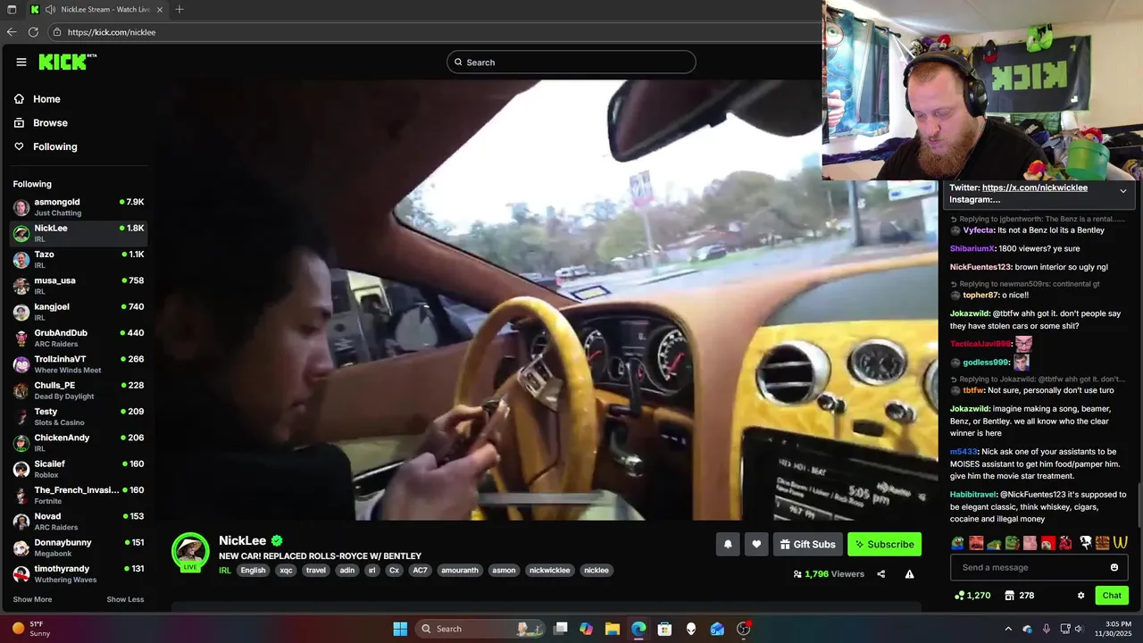The width and height of the screenshot is (1143, 643).
Task: Click the NickLee streamer avatar with LIVE badge
Action: coord(190,552)
